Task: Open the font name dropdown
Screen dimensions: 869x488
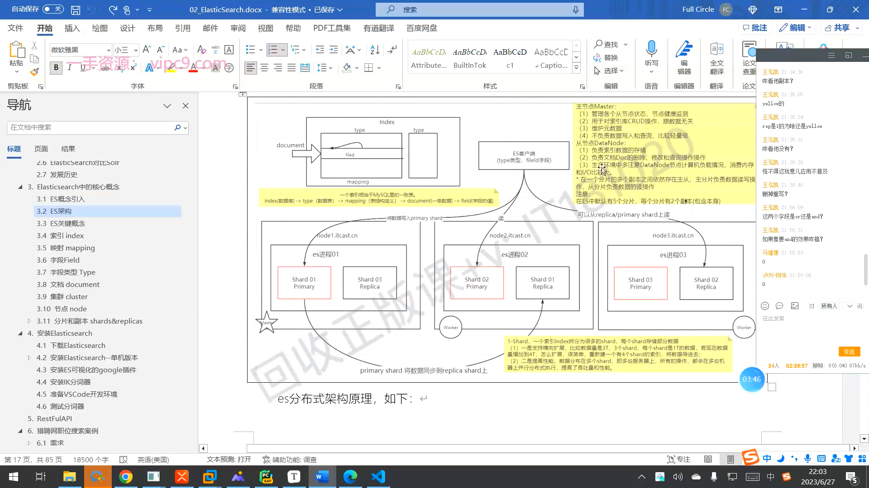Action: [x=109, y=50]
